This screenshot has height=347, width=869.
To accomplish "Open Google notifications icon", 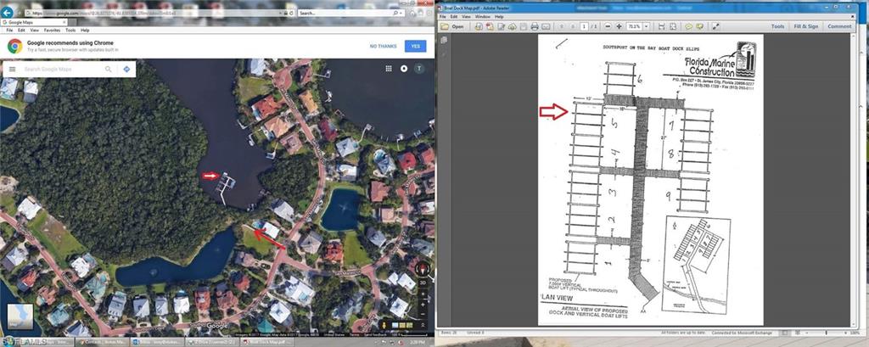I will coord(404,69).
